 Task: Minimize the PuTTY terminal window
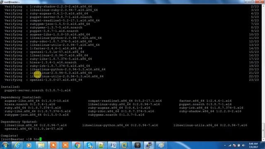[x=247, y=2]
